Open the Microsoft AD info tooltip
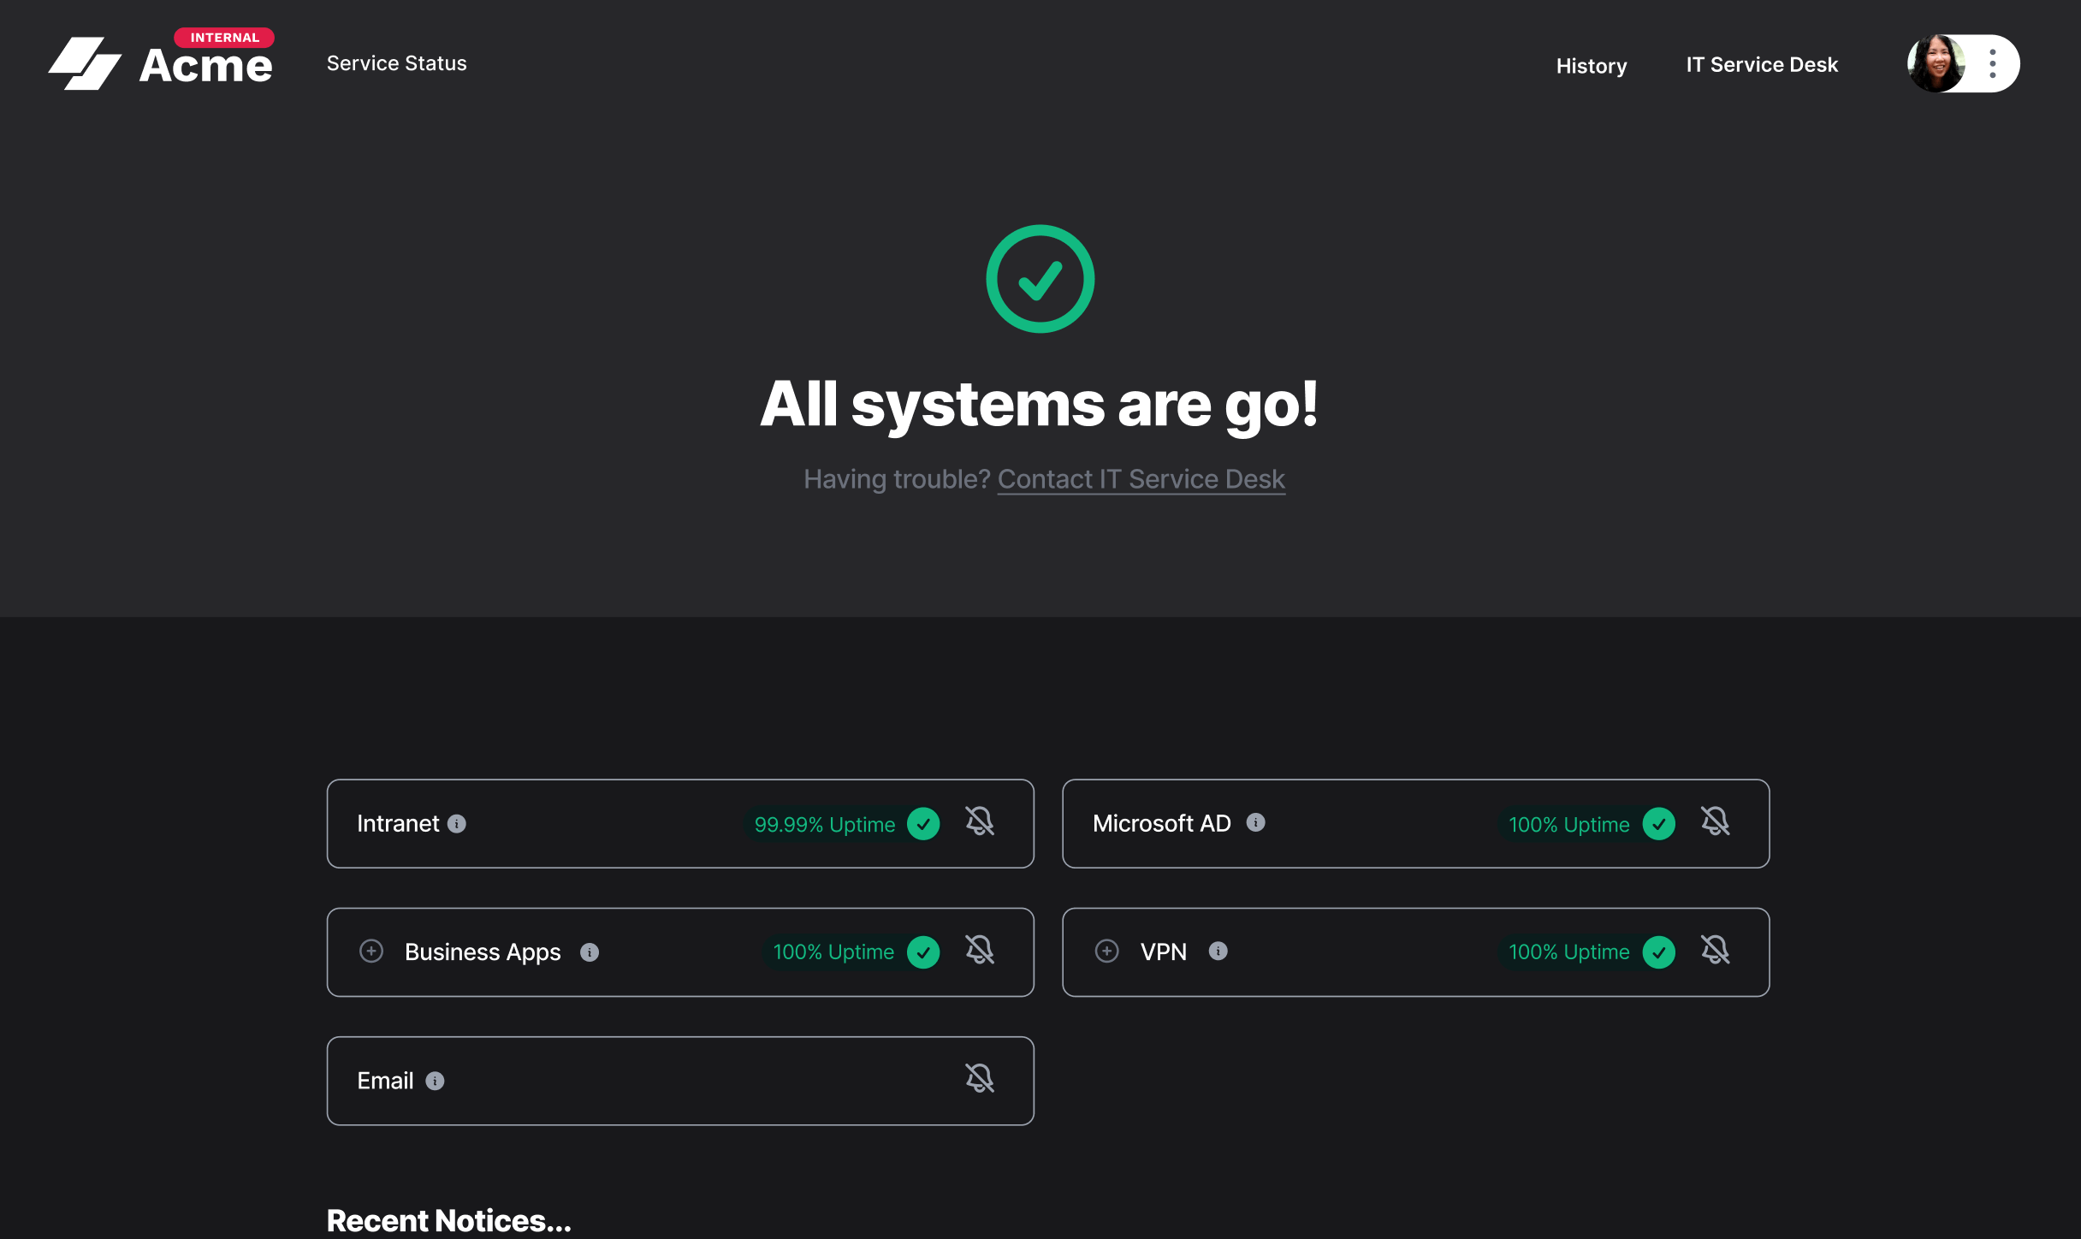 (x=1255, y=823)
